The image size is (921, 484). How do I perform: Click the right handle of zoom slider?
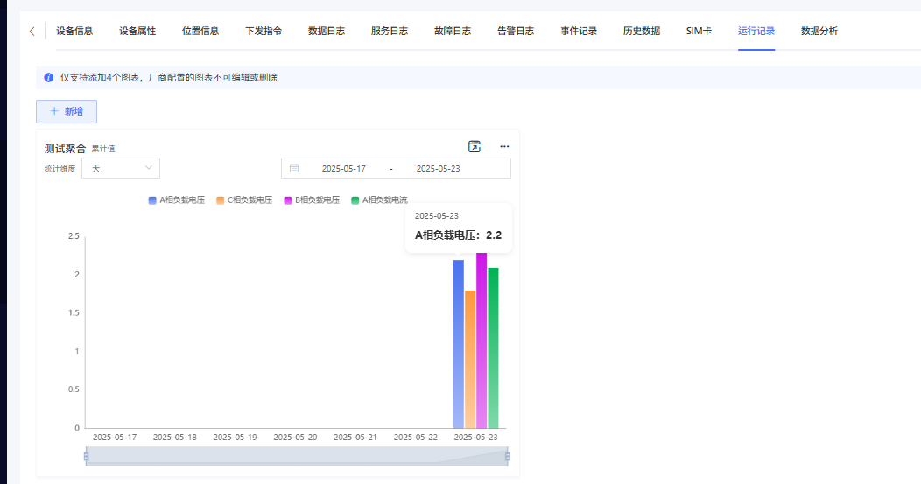point(507,456)
